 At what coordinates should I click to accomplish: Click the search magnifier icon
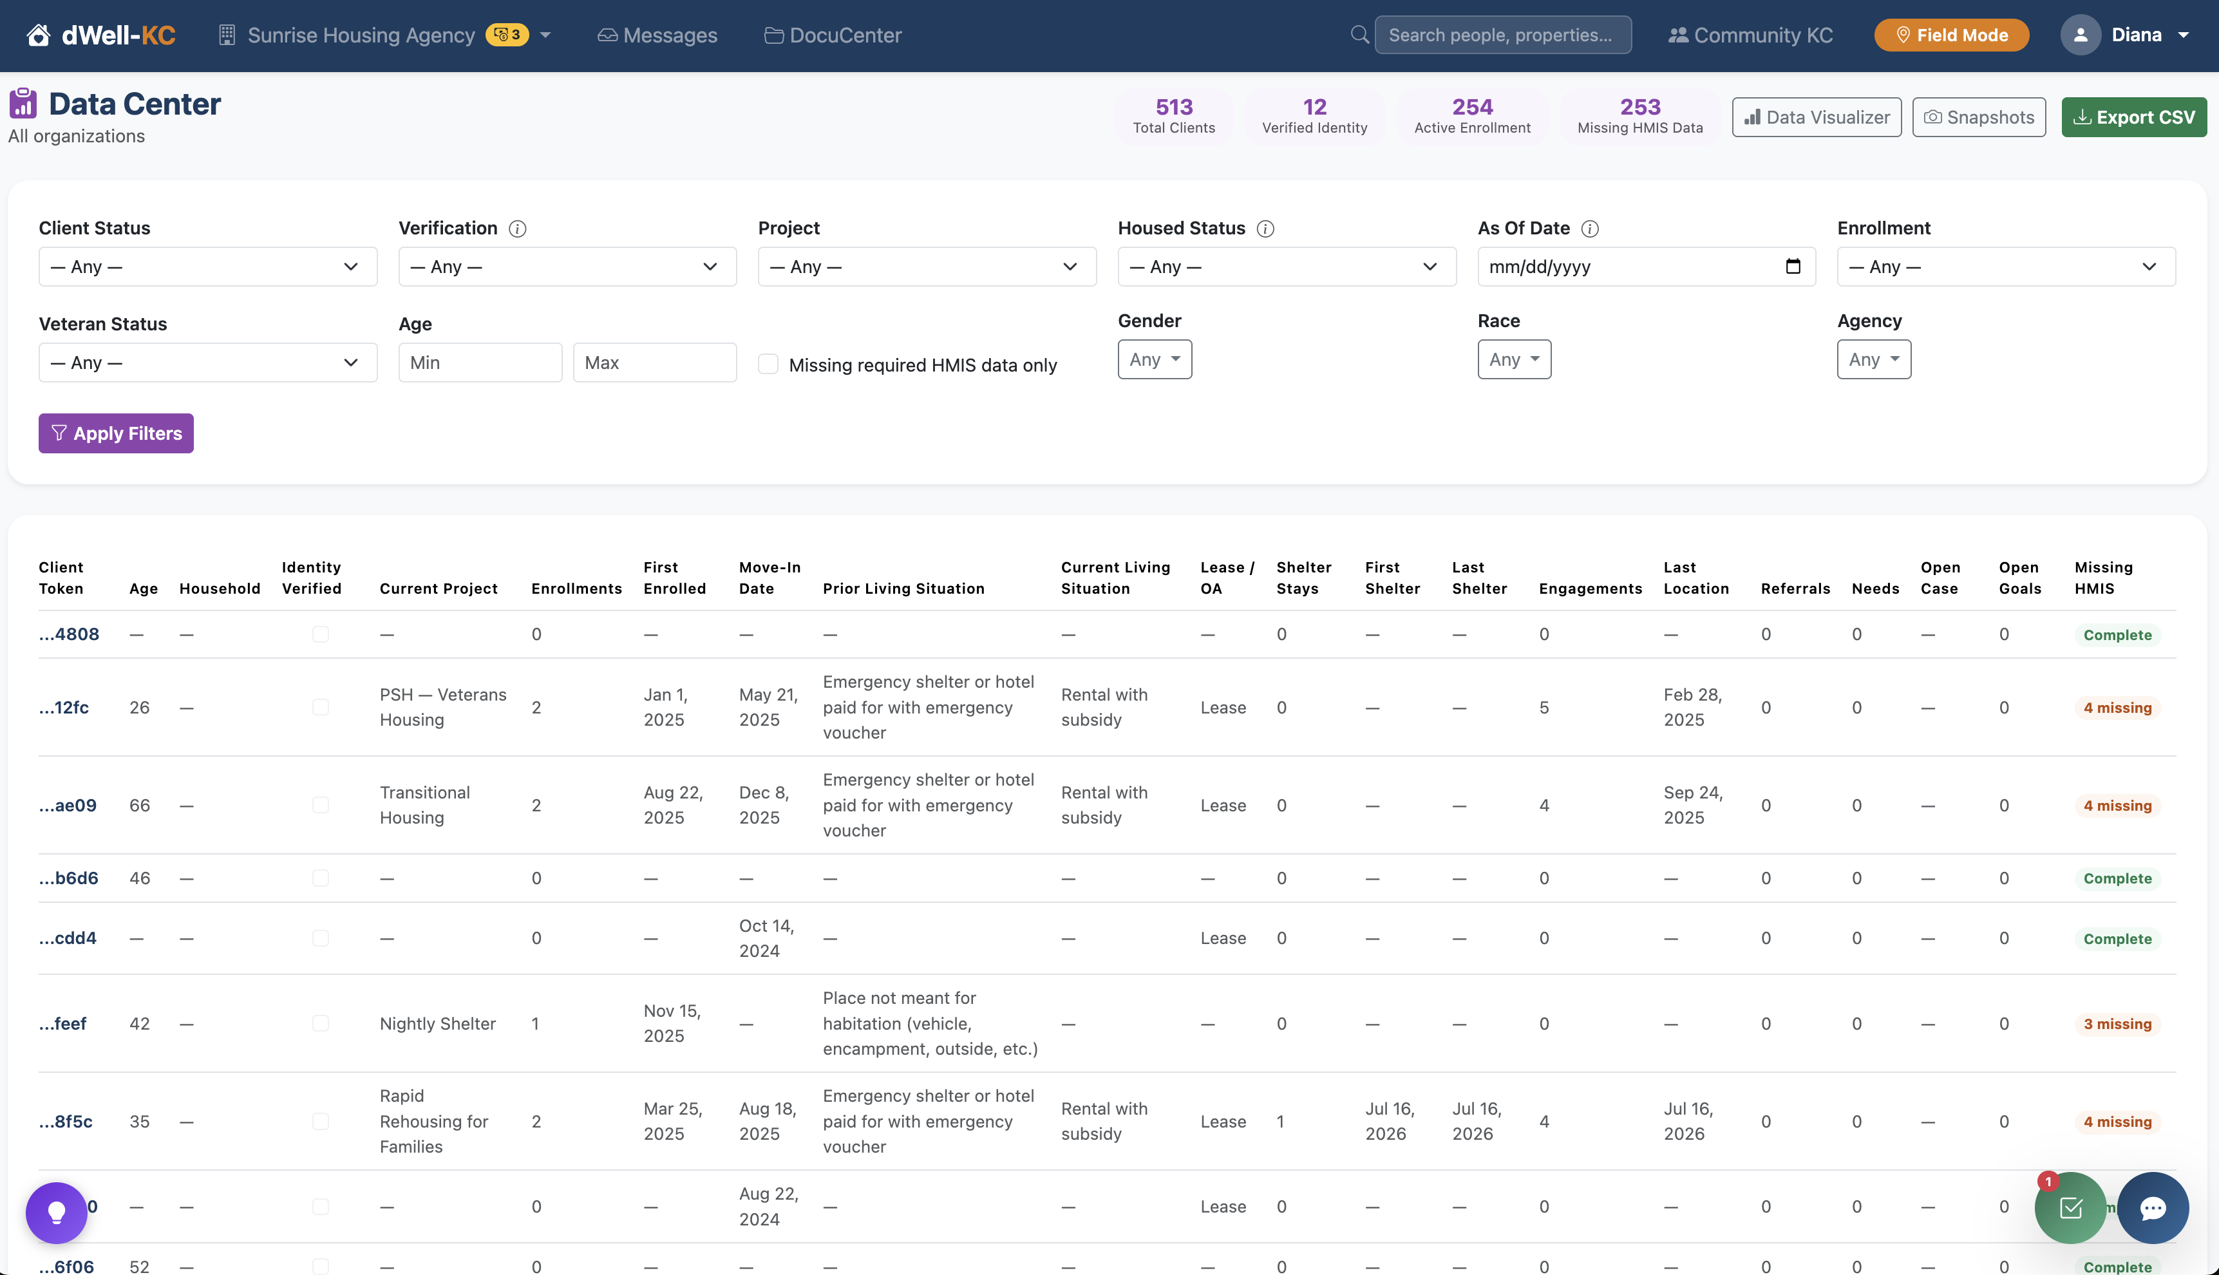1359,35
